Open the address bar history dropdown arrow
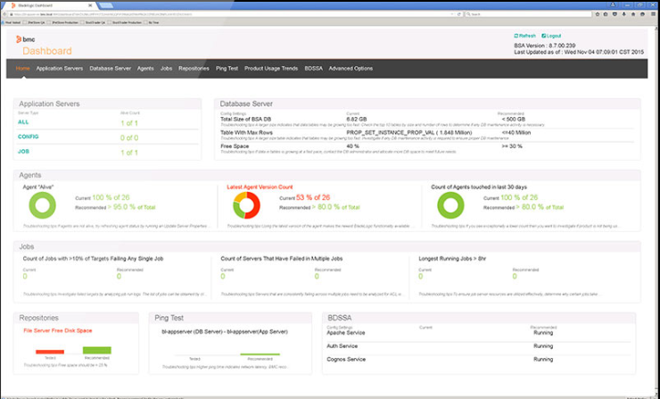660x399 pixels. click(452, 14)
